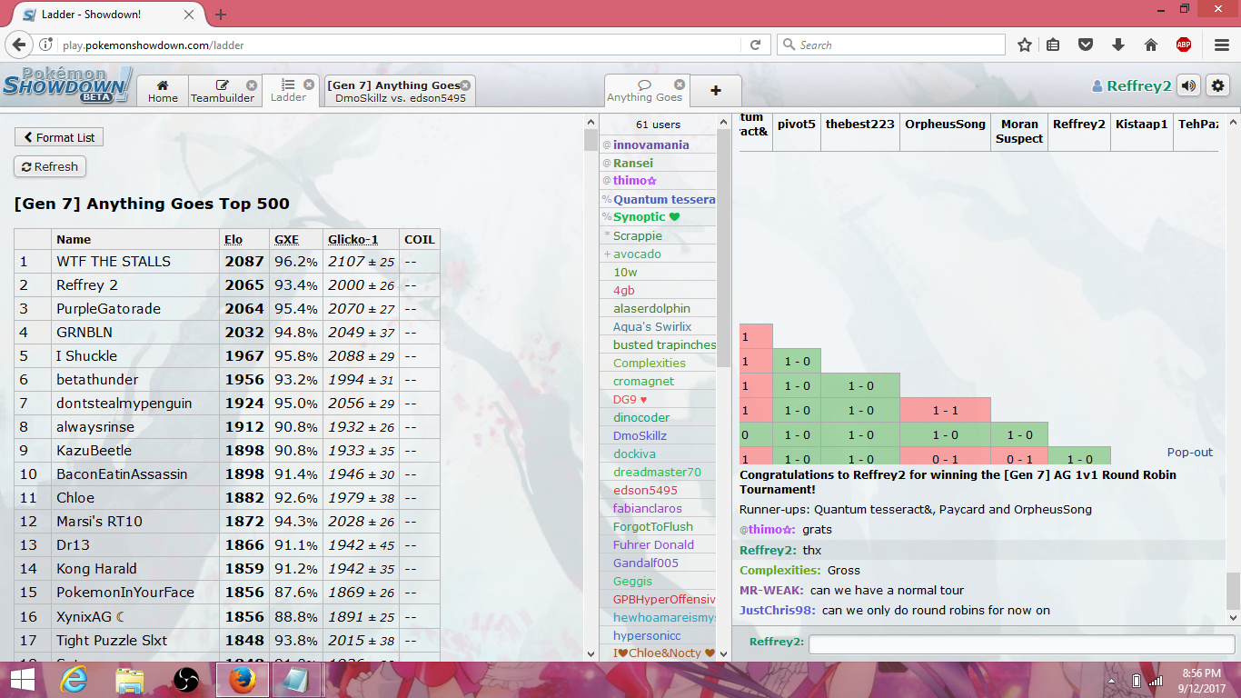Open Firefox downloads arrow icon
The height and width of the screenshot is (698, 1241).
[x=1118, y=45]
